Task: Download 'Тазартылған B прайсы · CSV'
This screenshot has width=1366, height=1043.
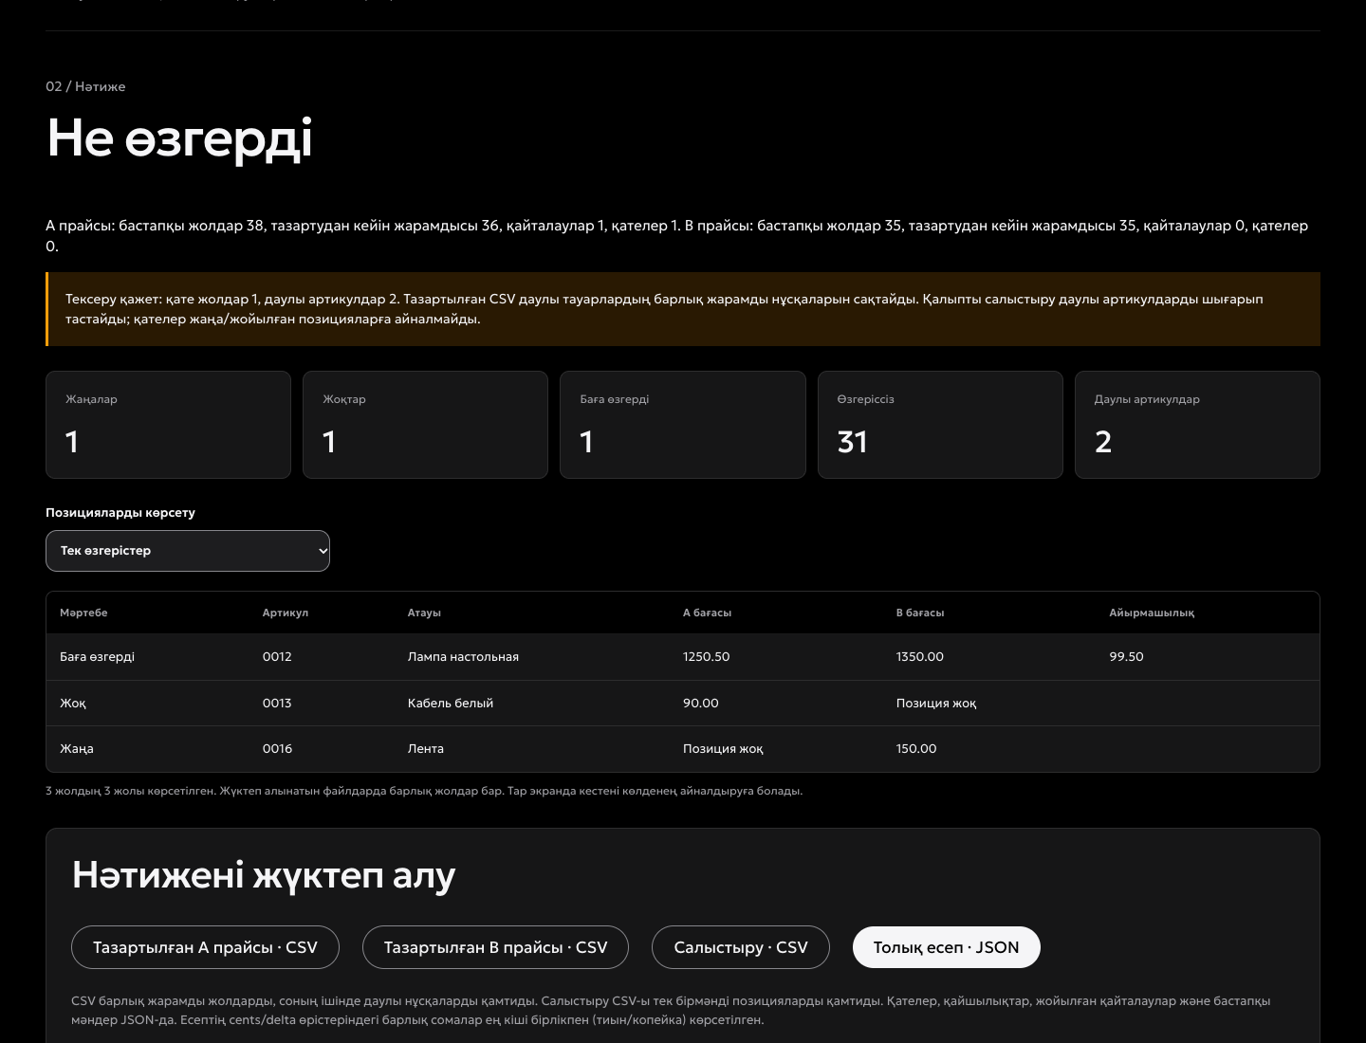Action: [x=495, y=947]
